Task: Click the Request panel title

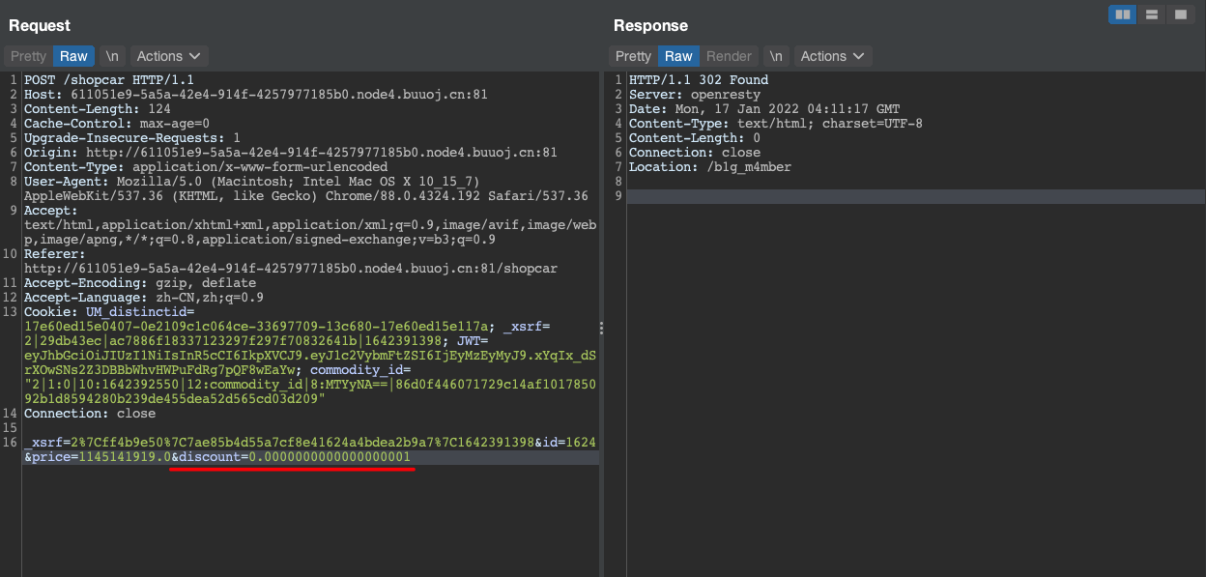Action: pyautogui.click(x=40, y=25)
